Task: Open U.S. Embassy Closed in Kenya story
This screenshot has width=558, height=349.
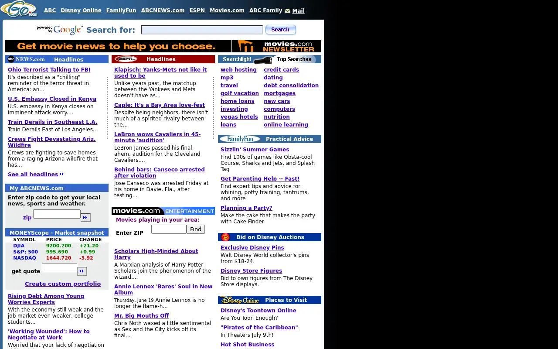Action: (52, 99)
